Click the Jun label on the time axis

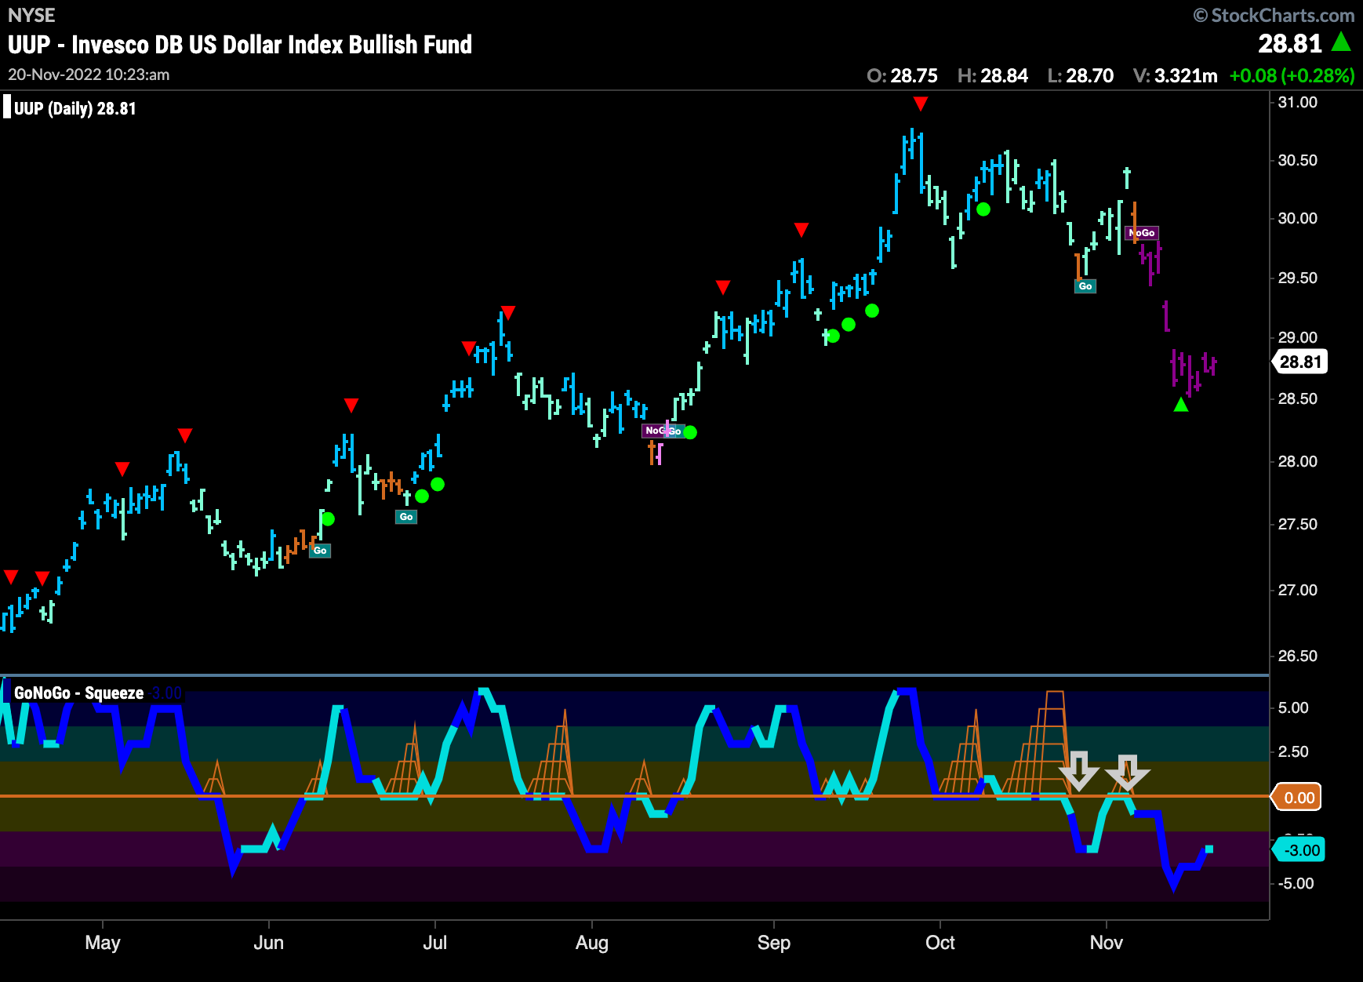(269, 942)
